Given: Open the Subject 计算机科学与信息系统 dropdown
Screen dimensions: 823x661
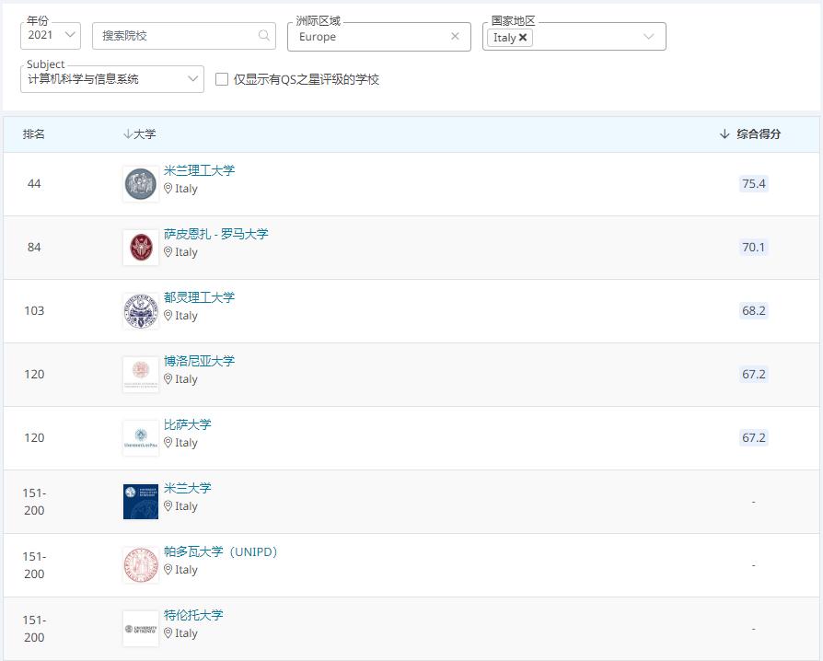Looking at the screenshot, I should 112,79.
